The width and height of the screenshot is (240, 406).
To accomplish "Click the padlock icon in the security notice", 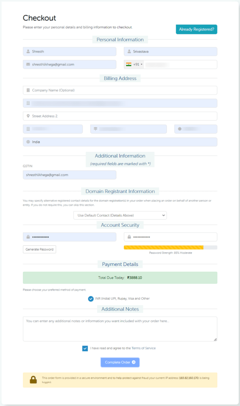I will (x=34, y=379).
